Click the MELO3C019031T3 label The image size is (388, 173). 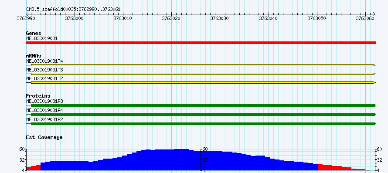[x=44, y=70]
